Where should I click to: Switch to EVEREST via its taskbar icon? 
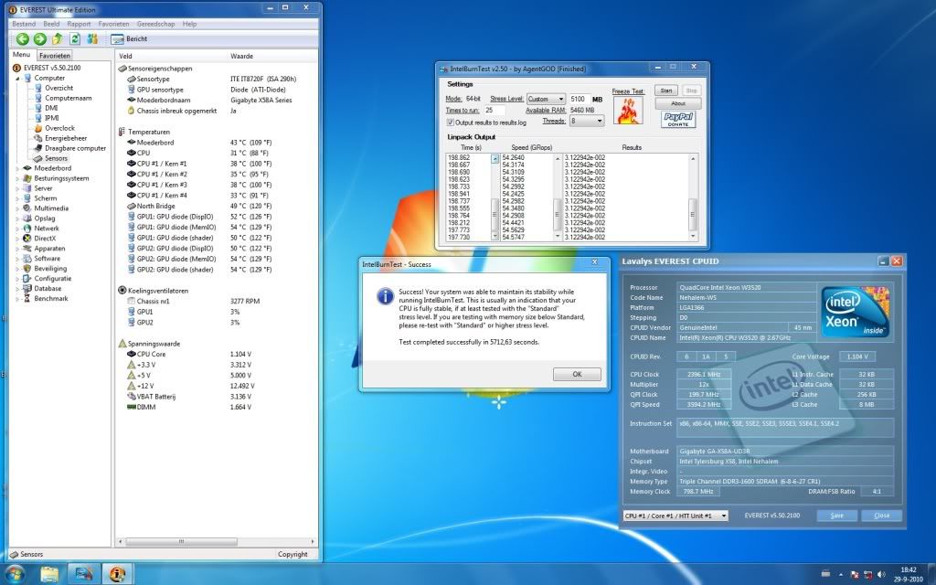click(x=118, y=574)
